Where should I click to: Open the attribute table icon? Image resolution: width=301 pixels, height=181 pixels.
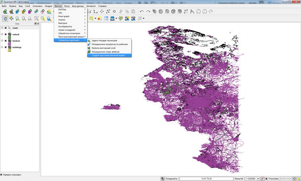(106, 18)
